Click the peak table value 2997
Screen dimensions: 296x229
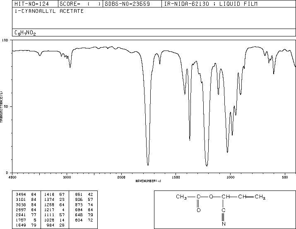[21, 210]
